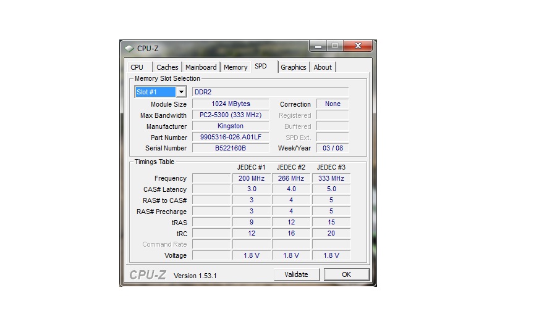Open the Mainboard tab

(x=201, y=67)
